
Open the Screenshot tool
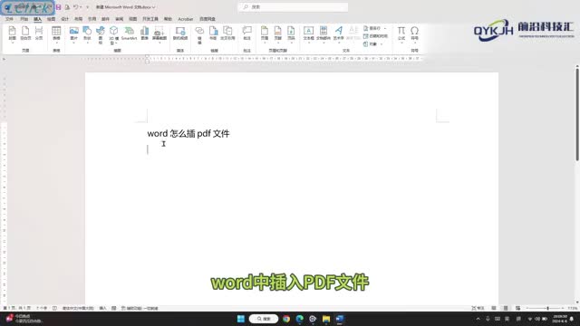[159, 34]
